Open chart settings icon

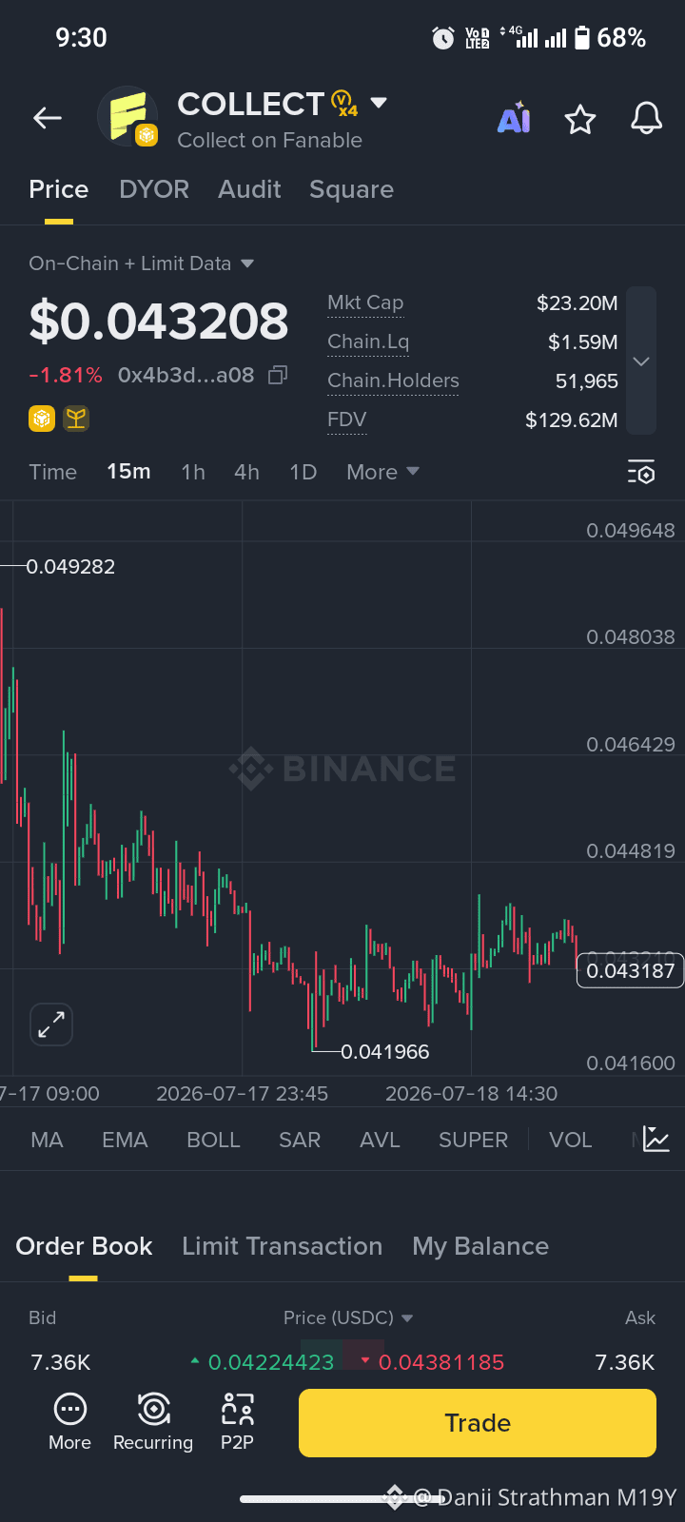641,472
